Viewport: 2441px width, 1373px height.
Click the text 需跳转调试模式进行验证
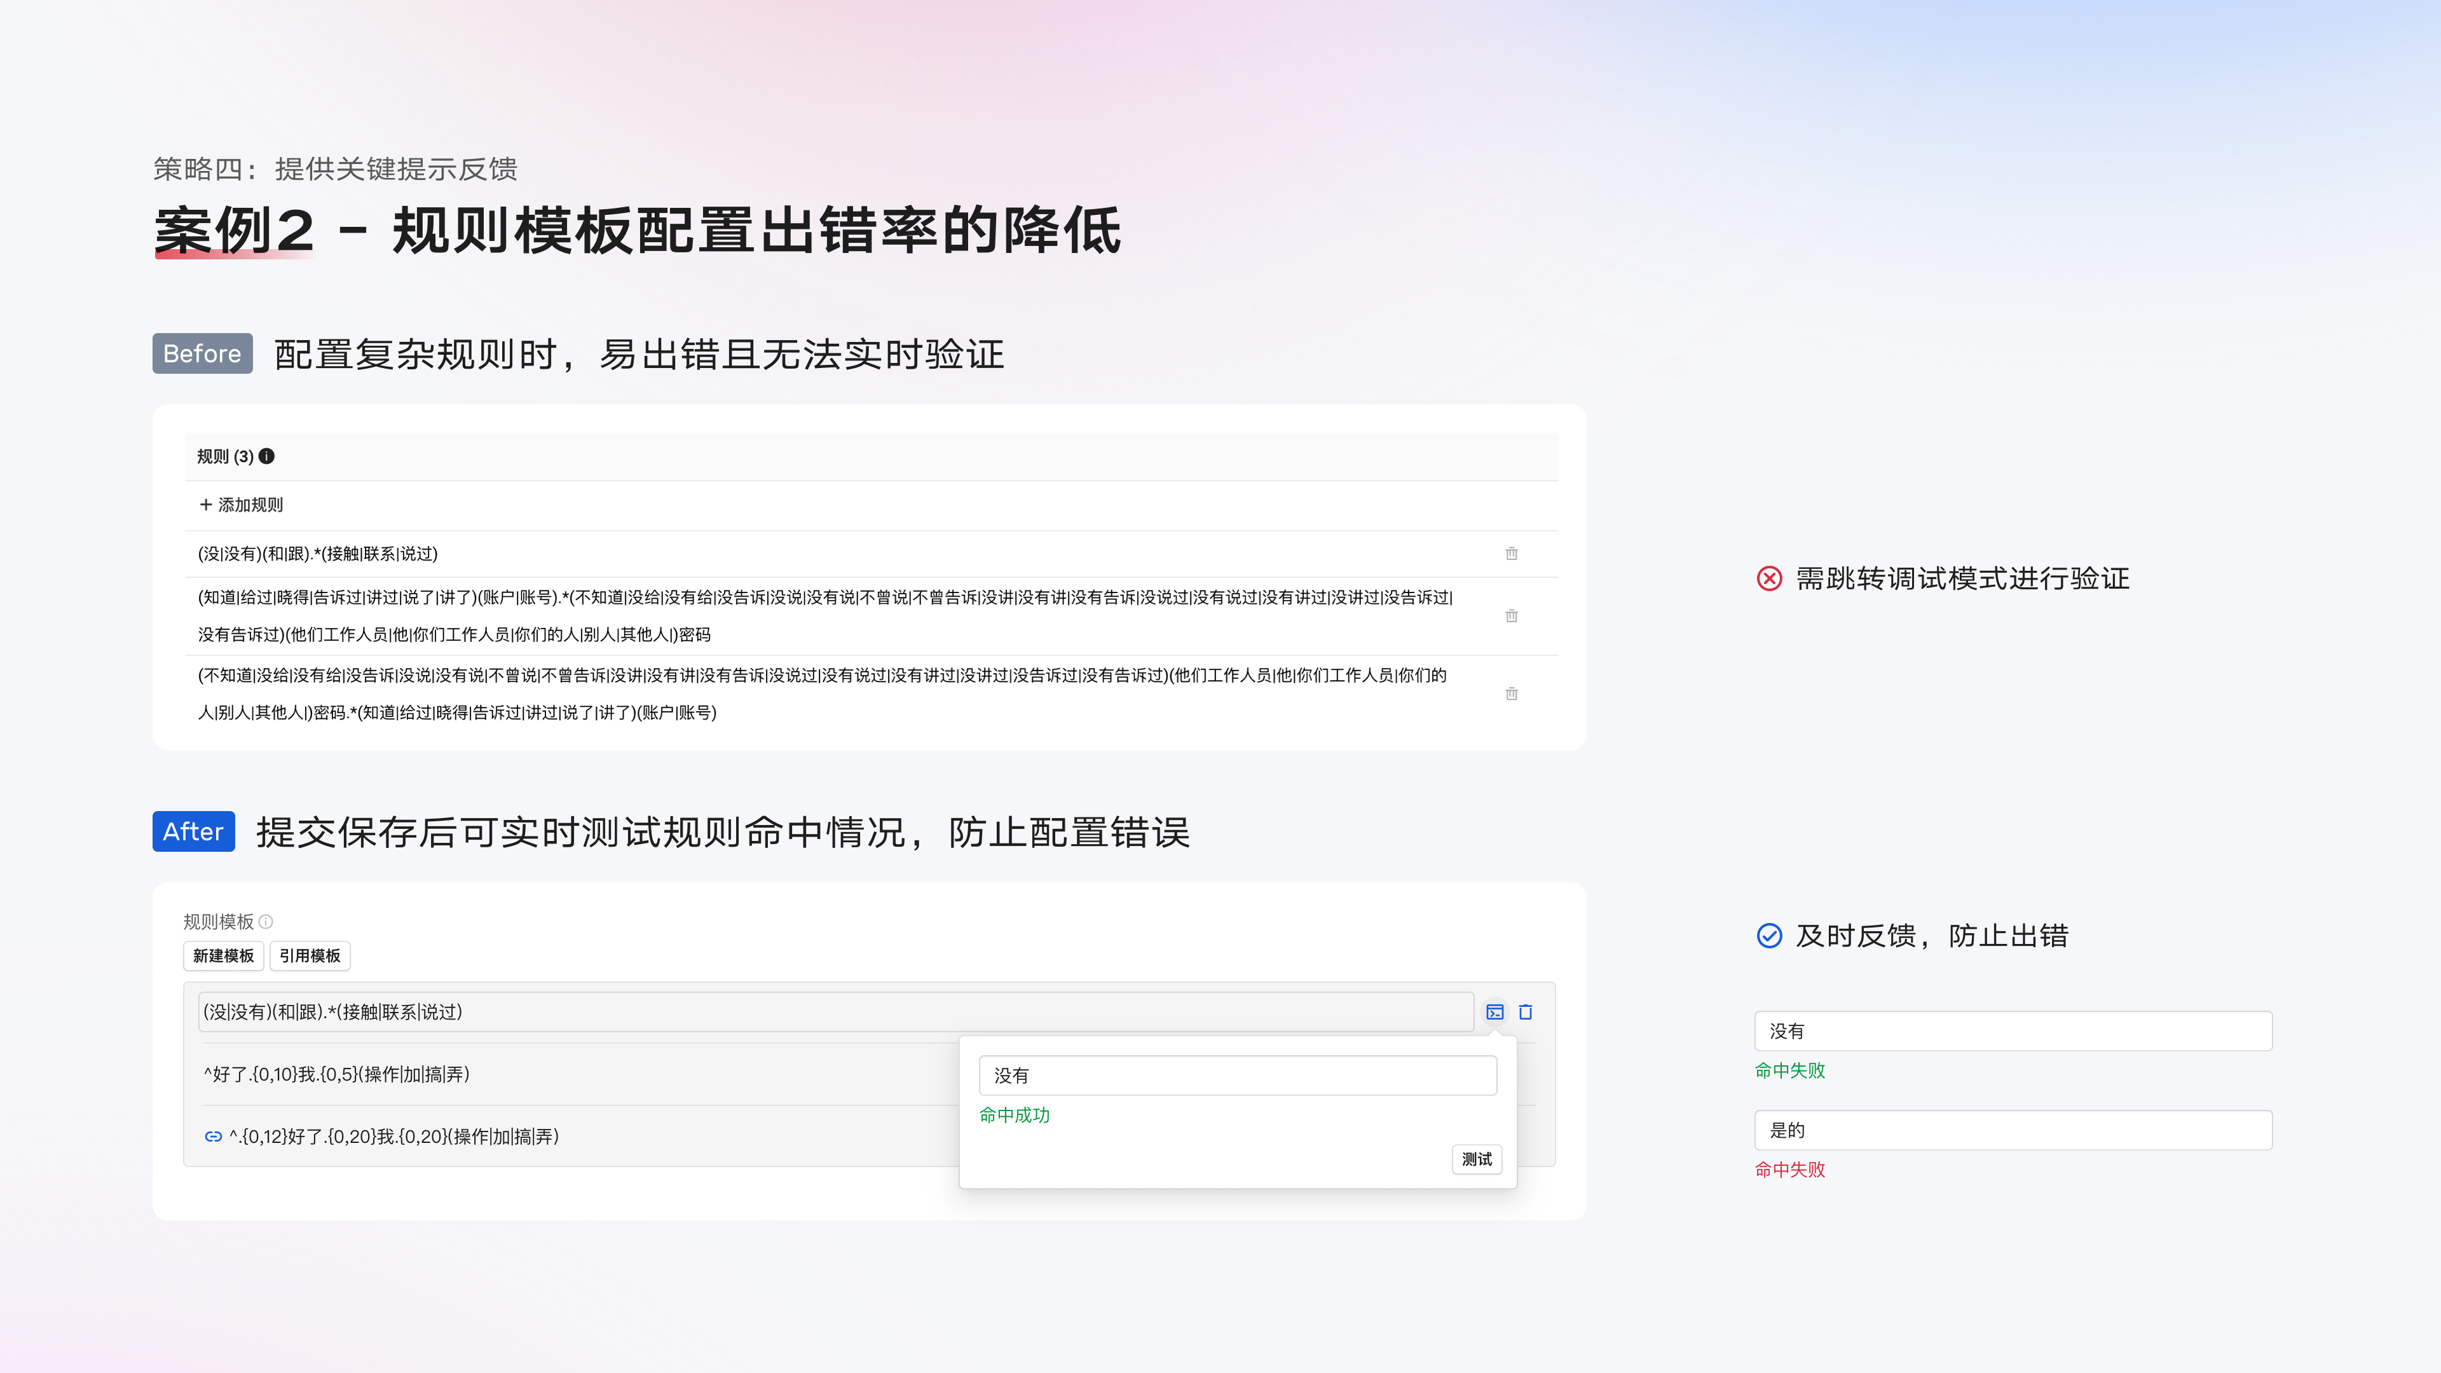[x=1962, y=578]
